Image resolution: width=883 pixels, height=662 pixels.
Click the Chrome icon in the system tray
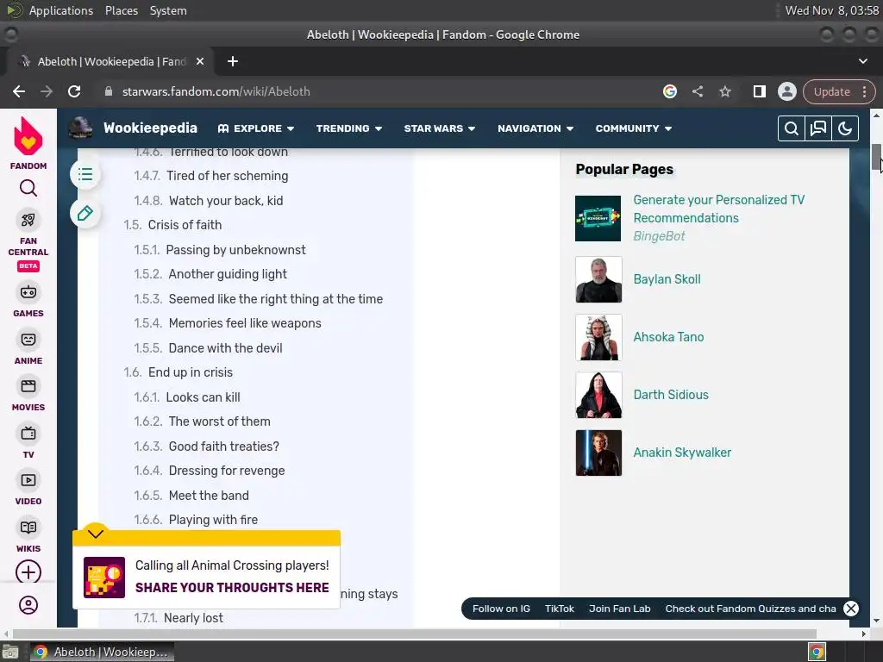pos(817,652)
